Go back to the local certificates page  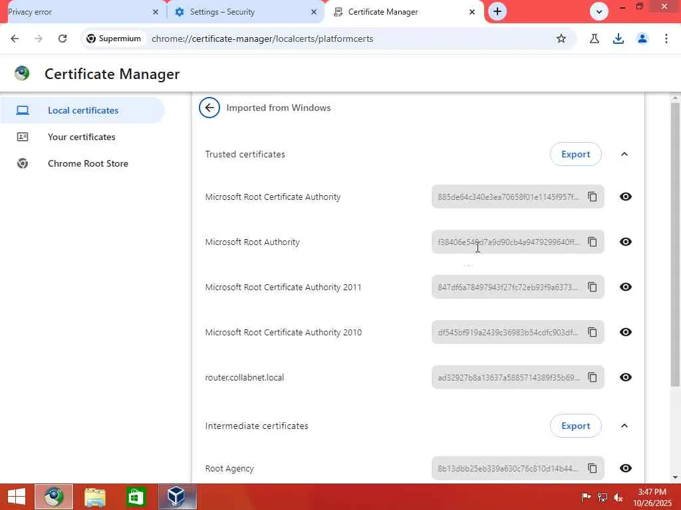point(209,108)
